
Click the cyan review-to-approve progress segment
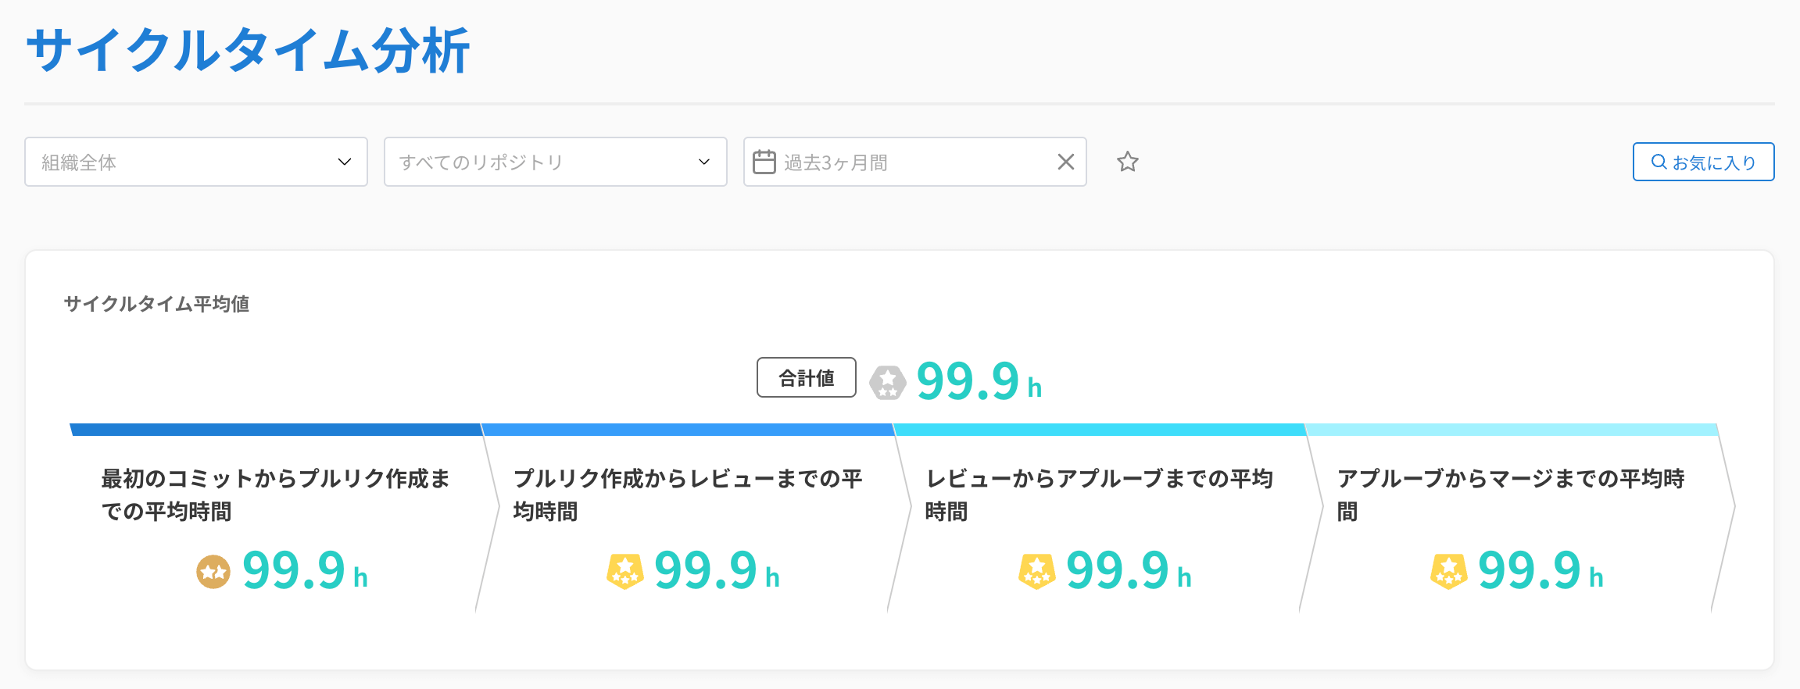click(x=1100, y=430)
